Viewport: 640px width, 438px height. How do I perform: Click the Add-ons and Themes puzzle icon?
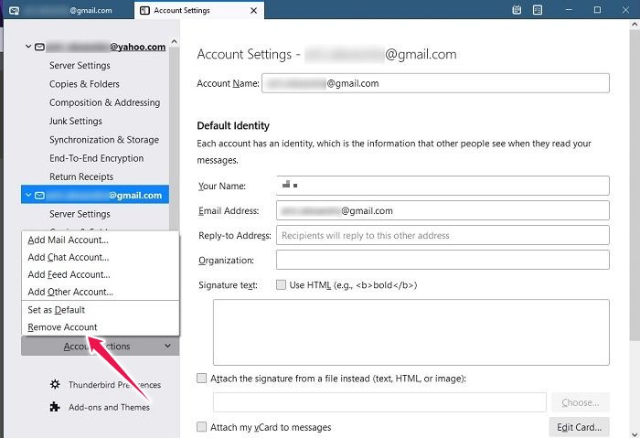click(x=55, y=407)
